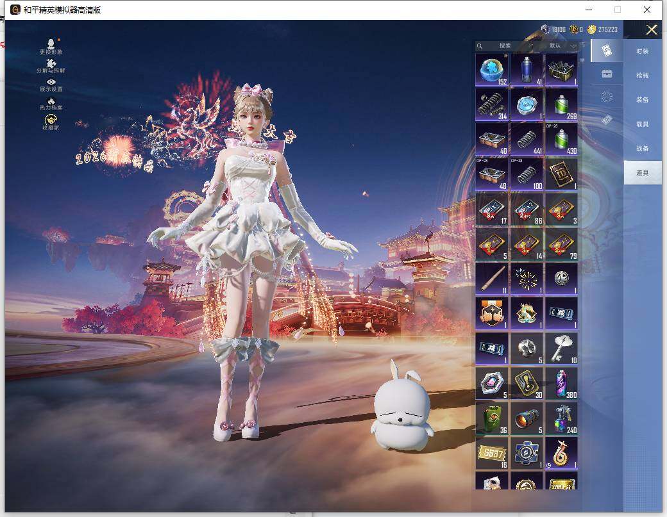667x517 pixels.
Task: Select the timed snake number 6 item
Action: point(562,453)
